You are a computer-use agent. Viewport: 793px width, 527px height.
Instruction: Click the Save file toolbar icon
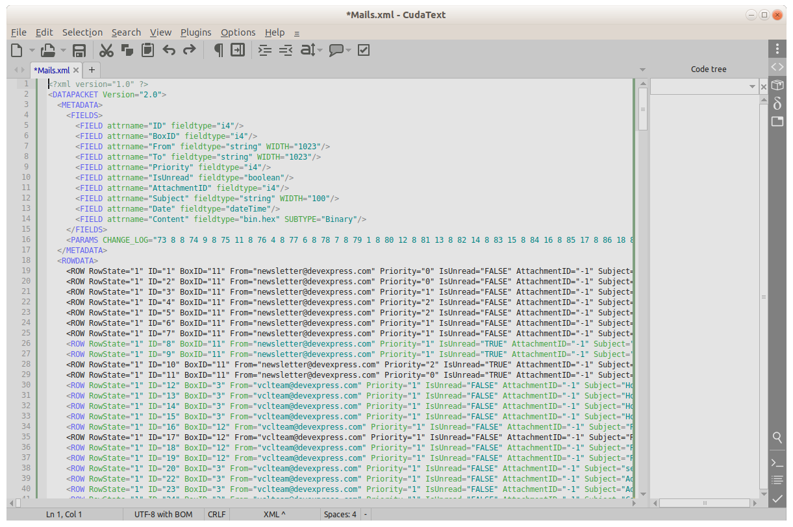click(x=79, y=51)
